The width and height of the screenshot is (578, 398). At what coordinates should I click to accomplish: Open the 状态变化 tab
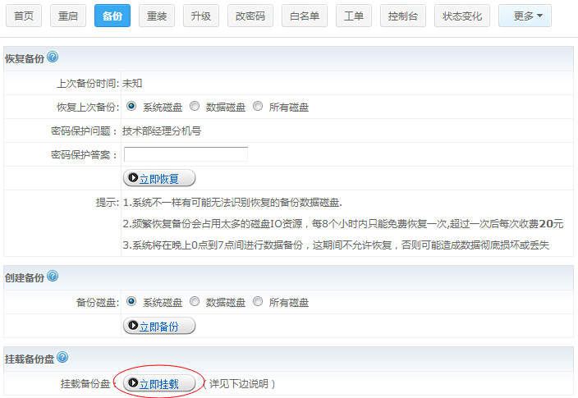point(462,16)
